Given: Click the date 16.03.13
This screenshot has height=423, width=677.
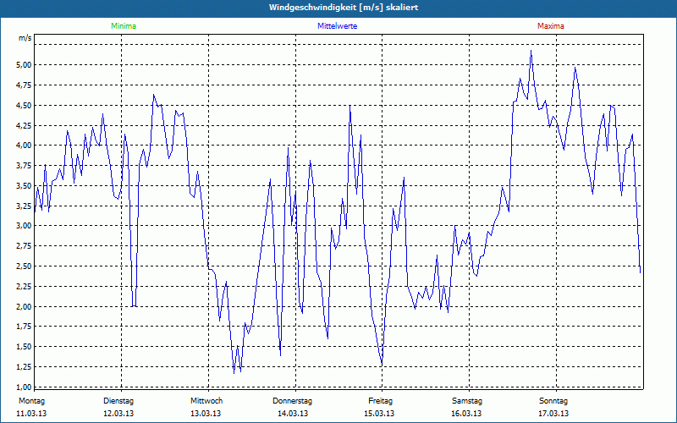Looking at the screenshot, I should 466,414.
